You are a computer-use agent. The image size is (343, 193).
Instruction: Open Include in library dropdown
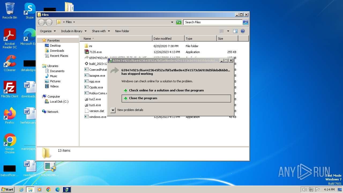(x=74, y=31)
